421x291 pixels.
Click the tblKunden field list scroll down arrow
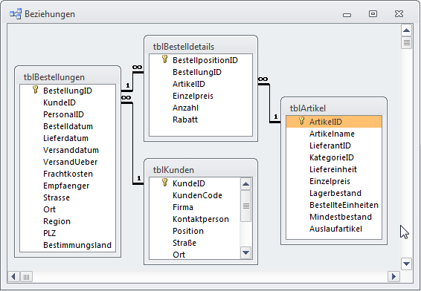245,252
